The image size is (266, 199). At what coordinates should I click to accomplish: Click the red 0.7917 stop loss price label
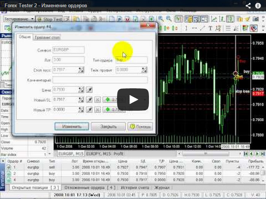point(258,94)
